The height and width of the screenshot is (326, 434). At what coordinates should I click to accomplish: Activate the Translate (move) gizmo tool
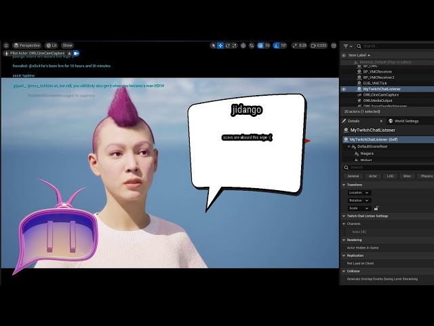(x=220, y=46)
